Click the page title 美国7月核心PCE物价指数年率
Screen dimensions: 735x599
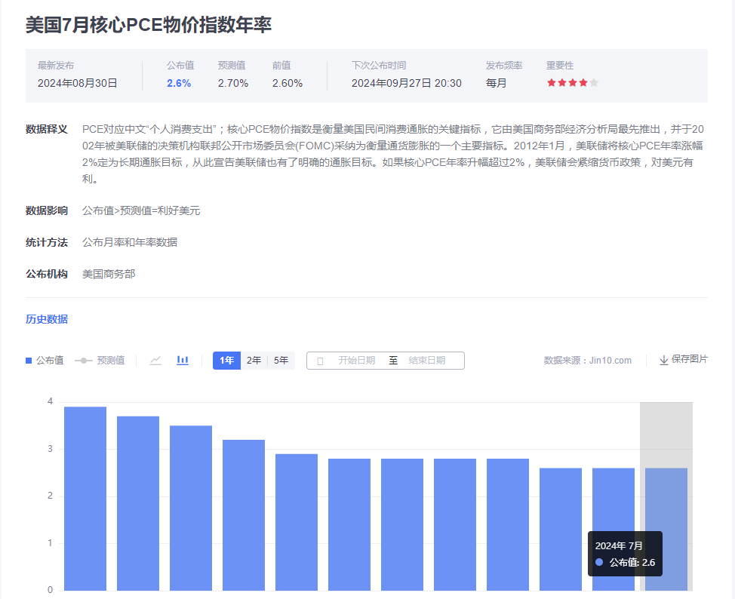pyautogui.click(x=149, y=24)
